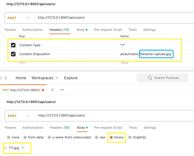
Task: Open the POST method dropdown in upper request
Action: click(19, 18)
